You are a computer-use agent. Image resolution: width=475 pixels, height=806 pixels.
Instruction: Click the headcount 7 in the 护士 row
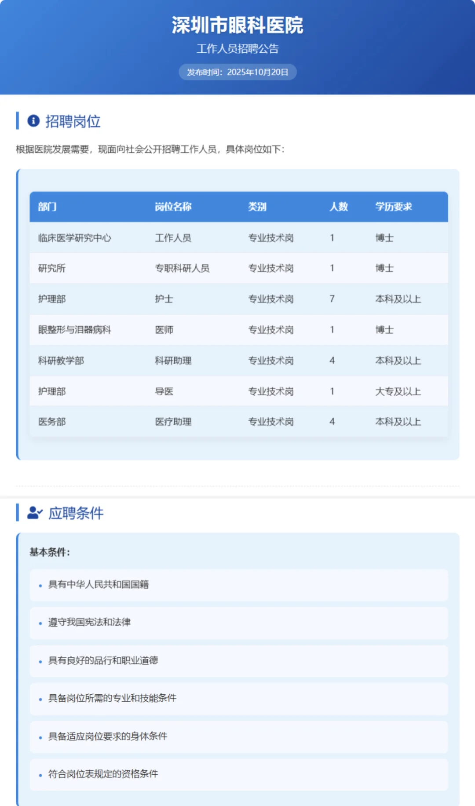pyautogui.click(x=332, y=299)
